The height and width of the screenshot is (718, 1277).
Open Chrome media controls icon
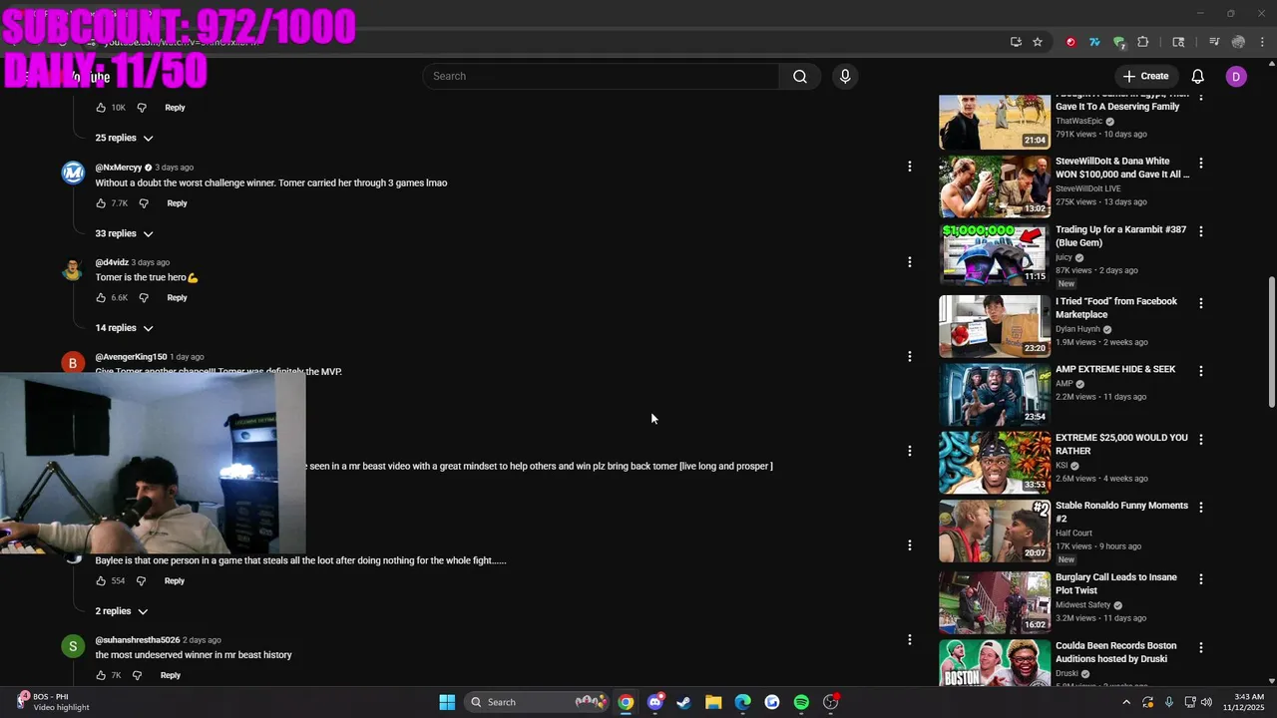tap(1214, 42)
